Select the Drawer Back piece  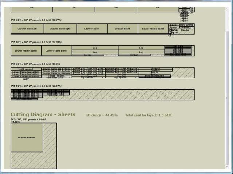coord(92,29)
